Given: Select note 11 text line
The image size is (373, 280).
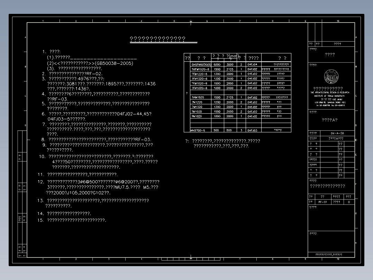Looking at the screenshot, I should (x=78, y=174).
